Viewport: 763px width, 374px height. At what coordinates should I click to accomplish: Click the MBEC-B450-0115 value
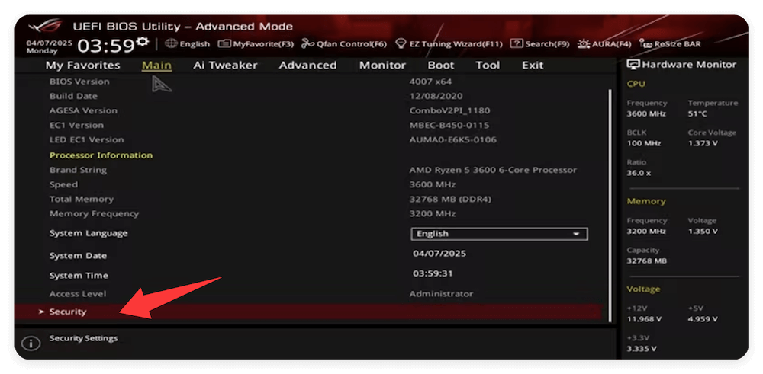449,126
